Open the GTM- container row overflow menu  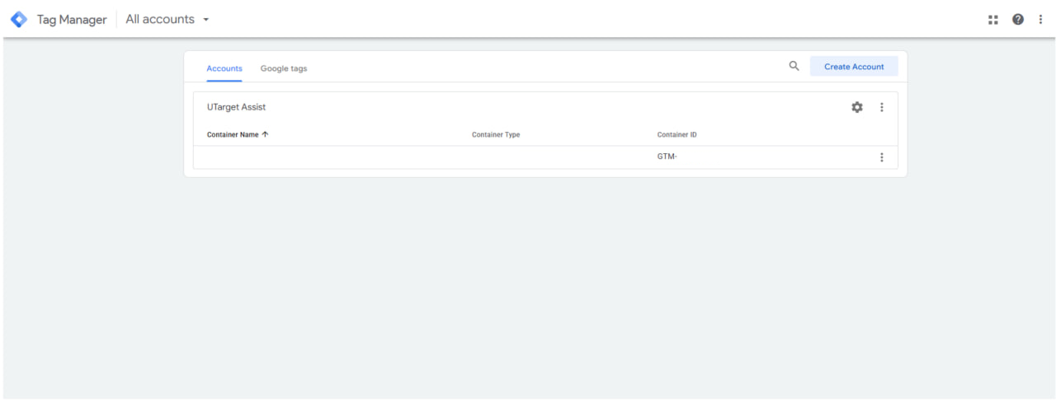coord(881,157)
